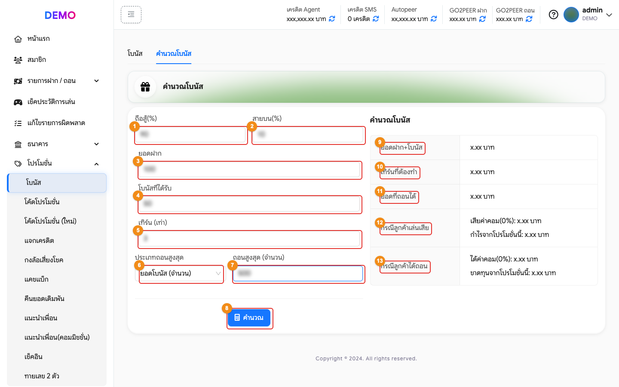Screen dimensions: 619x387
Task: Click the blue คำนวณ button
Action: [249, 318]
